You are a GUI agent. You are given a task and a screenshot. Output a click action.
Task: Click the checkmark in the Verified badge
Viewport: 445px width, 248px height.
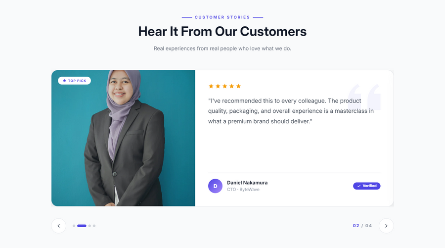(x=359, y=186)
